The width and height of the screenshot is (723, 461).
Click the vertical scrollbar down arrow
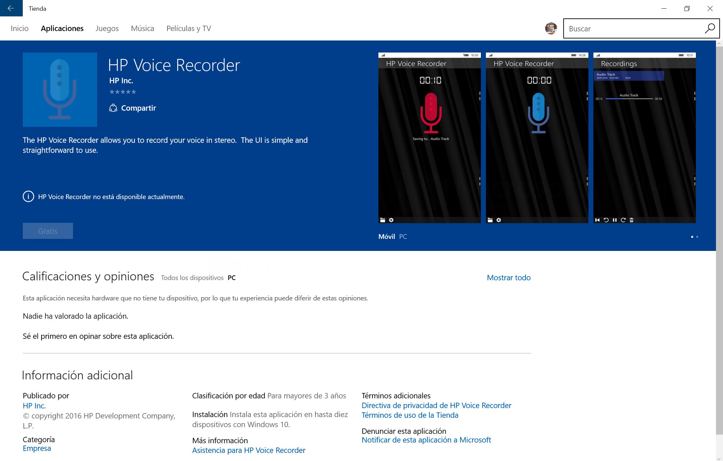pos(719,458)
